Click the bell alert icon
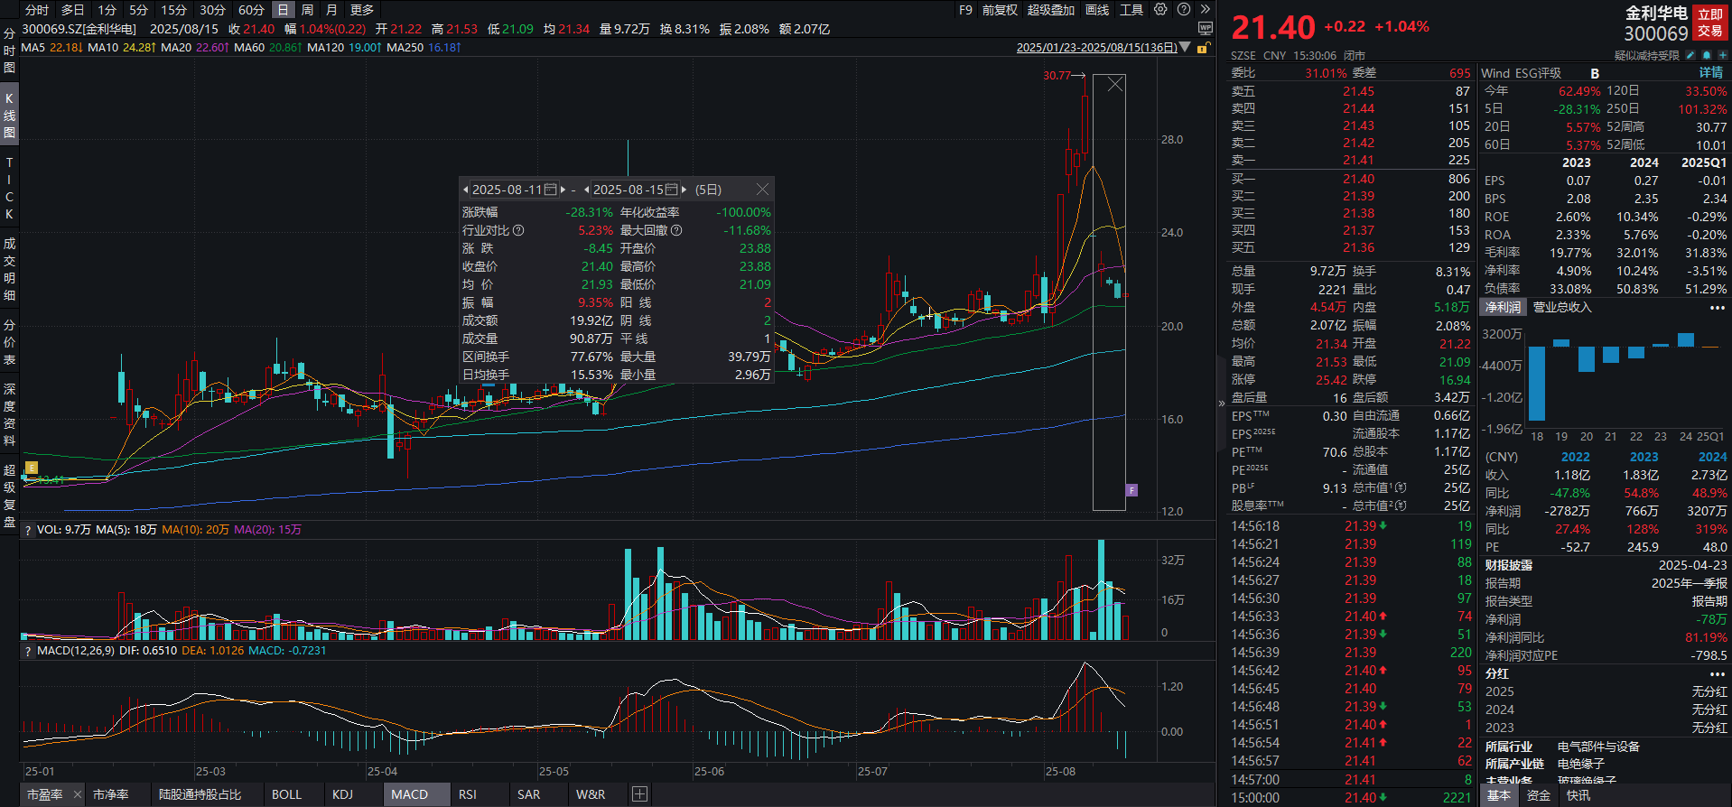1732x807 pixels. 1707,56
